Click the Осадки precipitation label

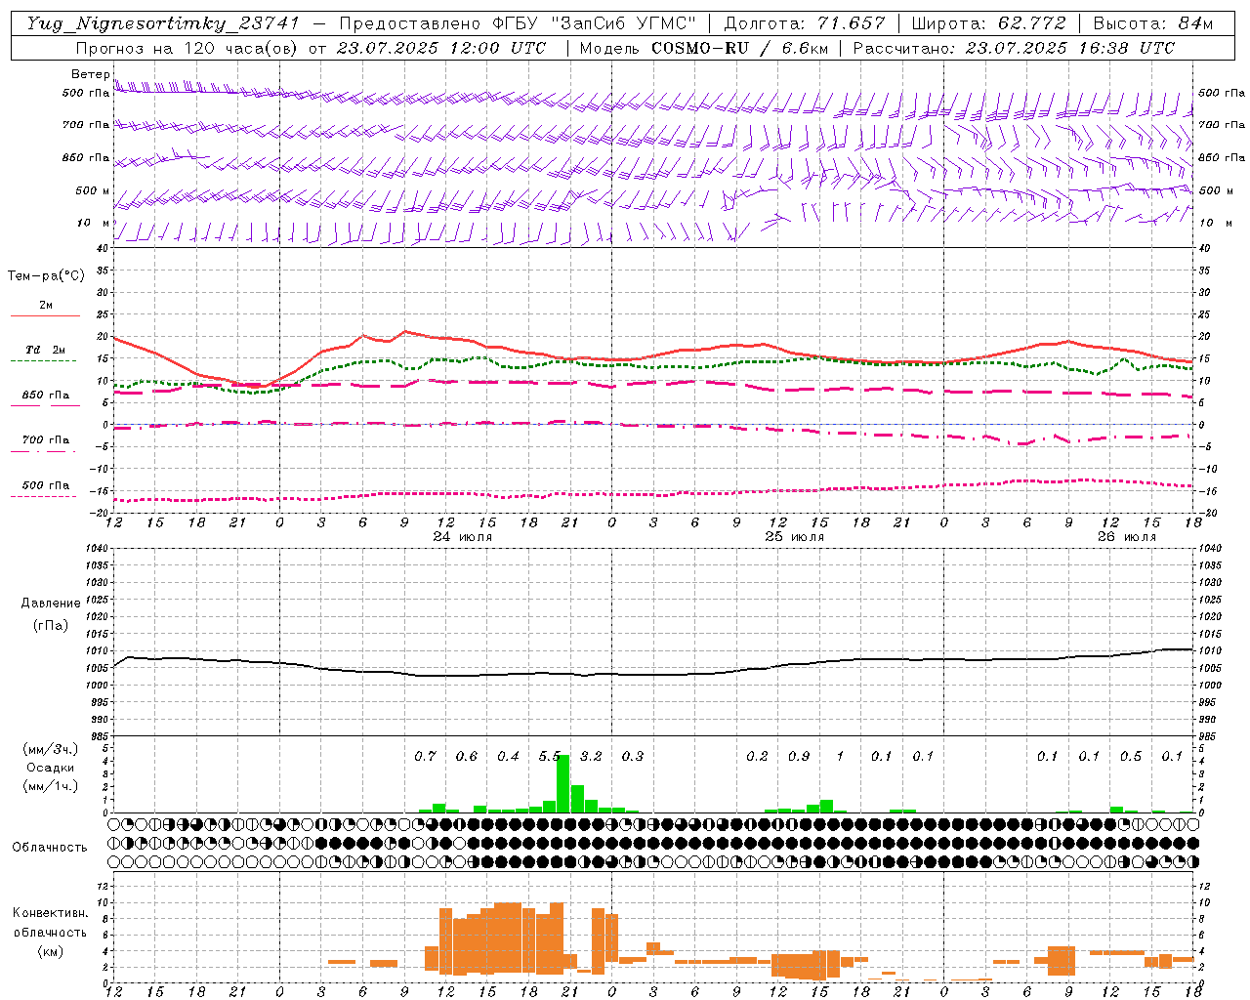(x=51, y=768)
